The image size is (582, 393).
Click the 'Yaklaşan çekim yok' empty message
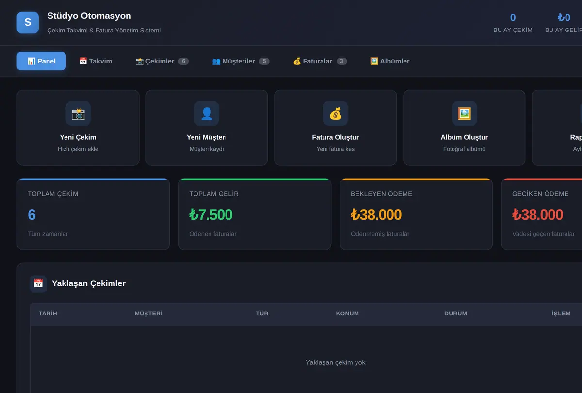coord(336,362)
